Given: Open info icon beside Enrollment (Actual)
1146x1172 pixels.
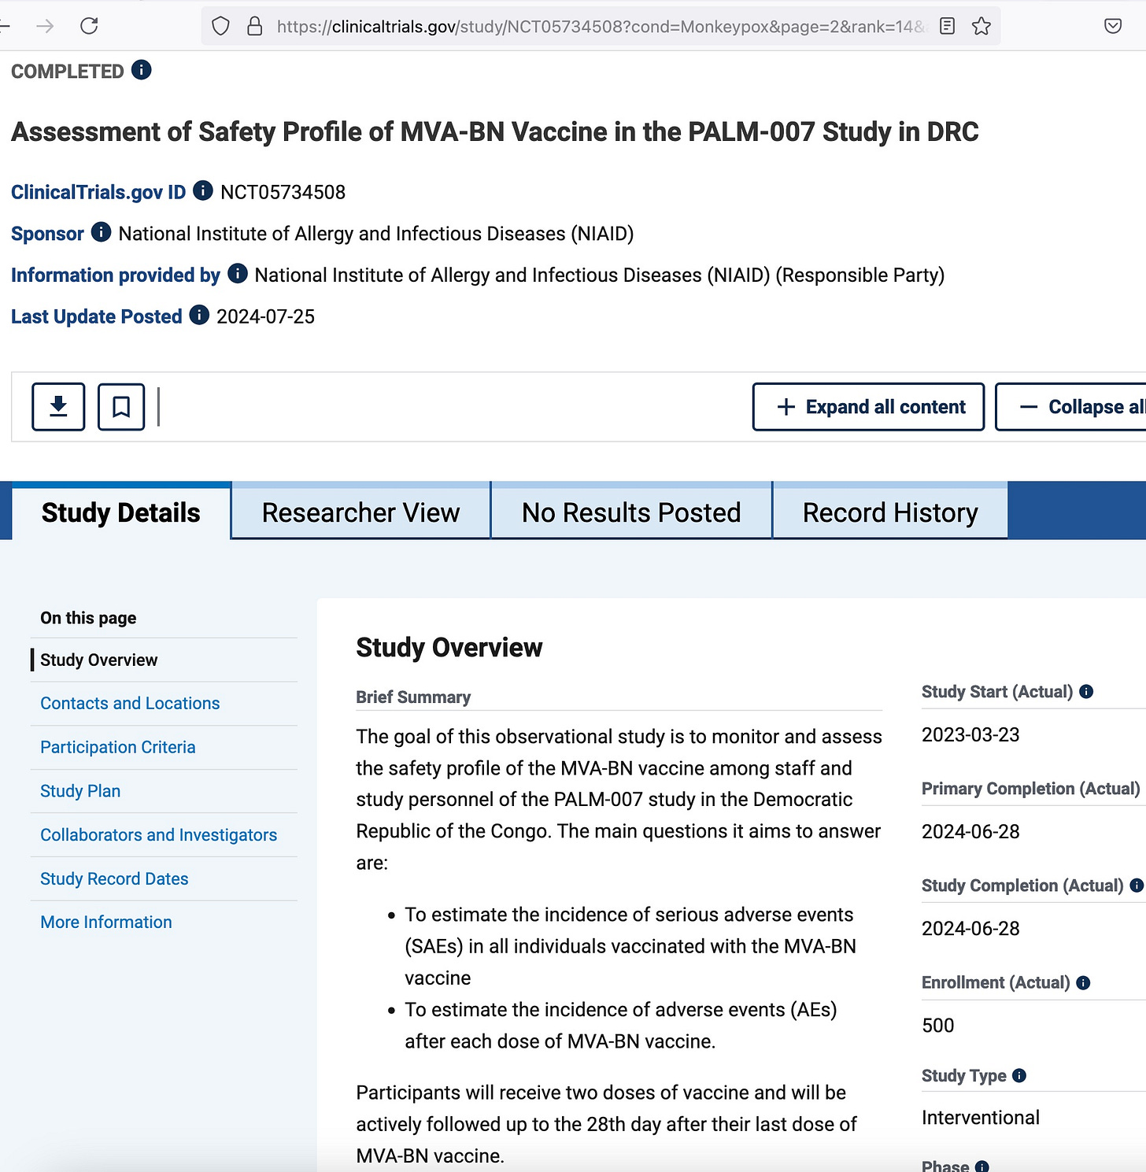Looking at the screenshot, I should click(1083, 983).
